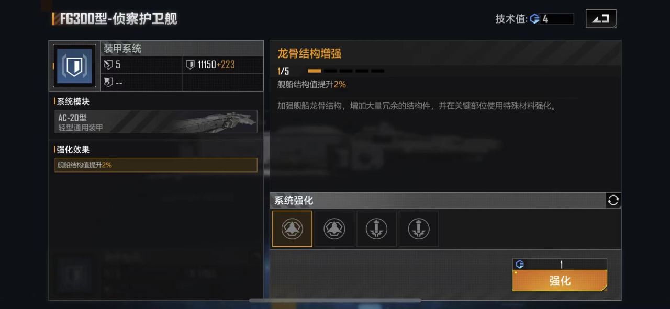Open the AC-20型 armor module entry
This screenshot has width=670, height=309.
click(156, 121)
